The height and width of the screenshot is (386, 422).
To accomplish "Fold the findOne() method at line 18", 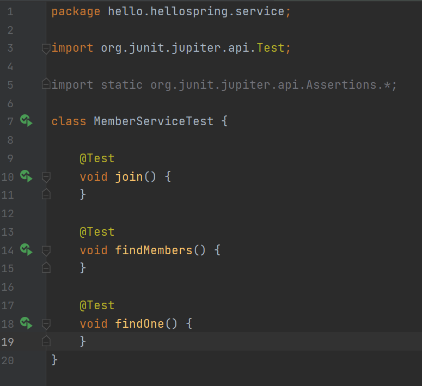I will coord(46,324).
